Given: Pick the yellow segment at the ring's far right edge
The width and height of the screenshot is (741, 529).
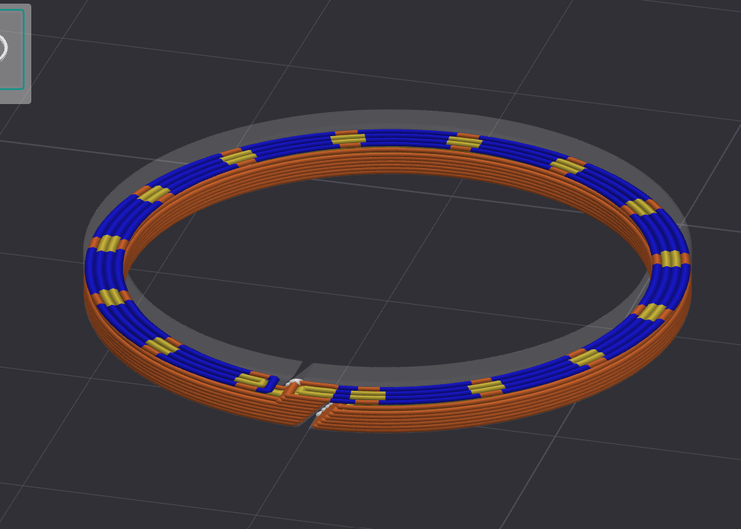Looking at the screenshot, I should pos(670,259).
